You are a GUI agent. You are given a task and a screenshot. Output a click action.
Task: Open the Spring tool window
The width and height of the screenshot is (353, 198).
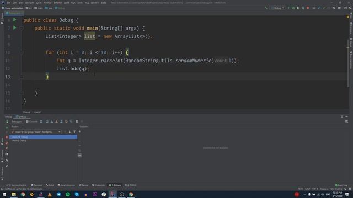[84, 185]
